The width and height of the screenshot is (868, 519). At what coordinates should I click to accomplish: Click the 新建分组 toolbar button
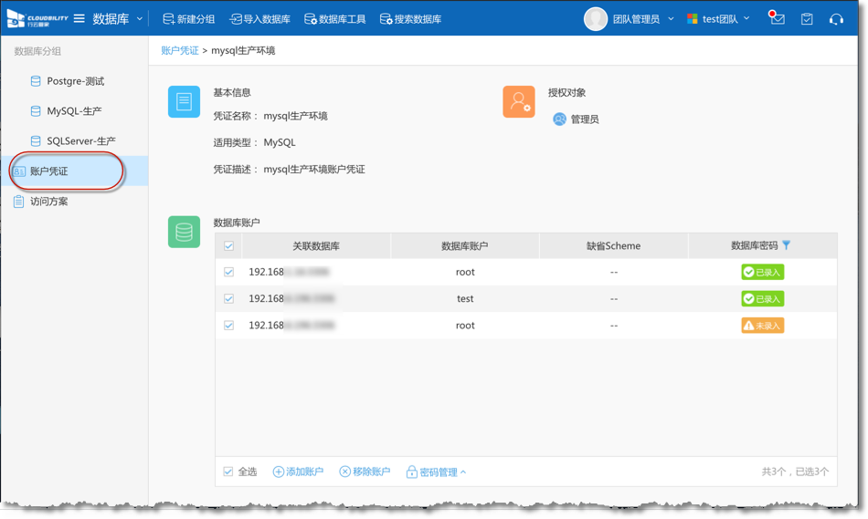(x=188, y=19)
